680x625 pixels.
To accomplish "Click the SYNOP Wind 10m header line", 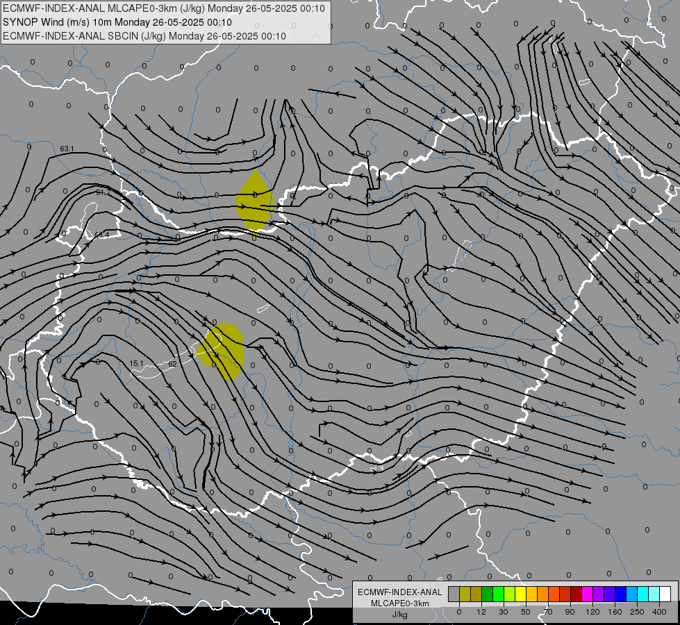I will coord(117,22).
